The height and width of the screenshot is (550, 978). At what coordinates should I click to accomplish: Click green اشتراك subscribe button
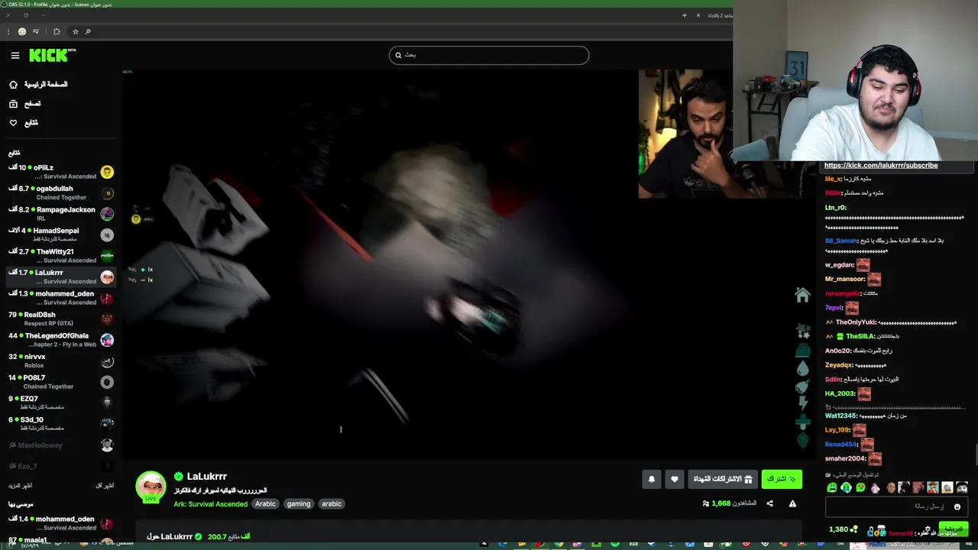click(x=782, y=479)
